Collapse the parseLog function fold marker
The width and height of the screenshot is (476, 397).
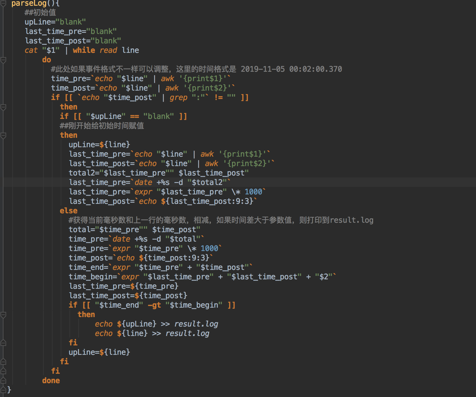3,3
